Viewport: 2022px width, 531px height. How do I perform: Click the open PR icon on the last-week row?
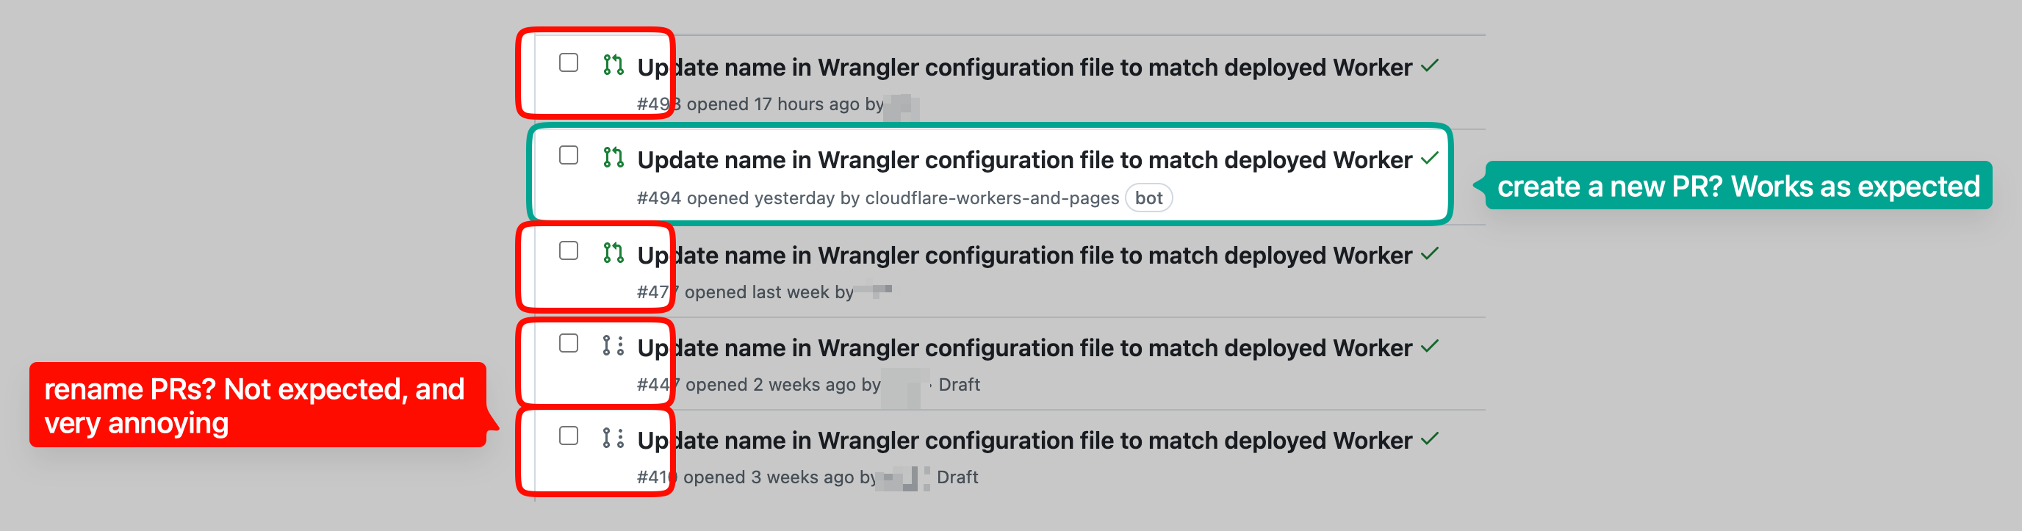point(613,253)
